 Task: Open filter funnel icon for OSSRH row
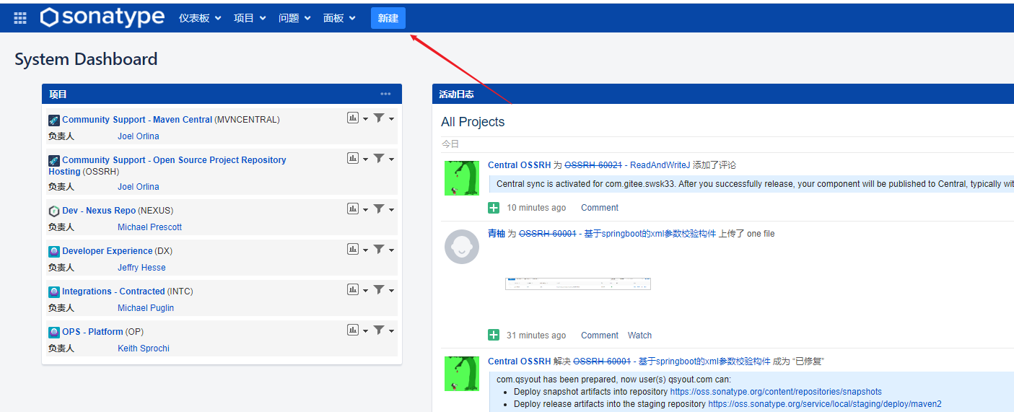click(379, 158)
